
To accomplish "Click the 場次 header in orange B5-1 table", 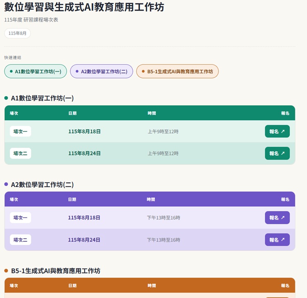I will tap(14, 286).
